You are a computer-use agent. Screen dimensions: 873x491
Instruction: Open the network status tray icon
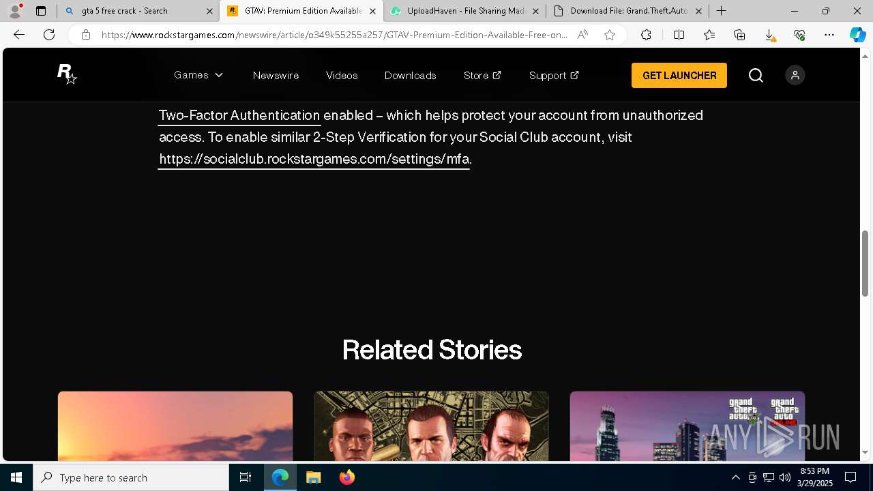point(768,477)
